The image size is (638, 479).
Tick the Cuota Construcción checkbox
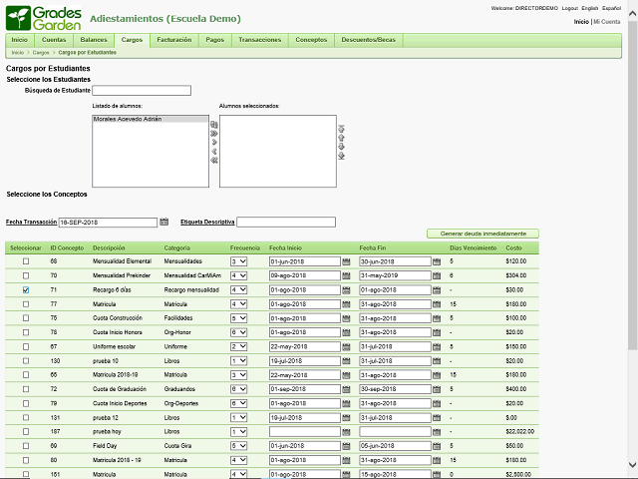point(26,318)
